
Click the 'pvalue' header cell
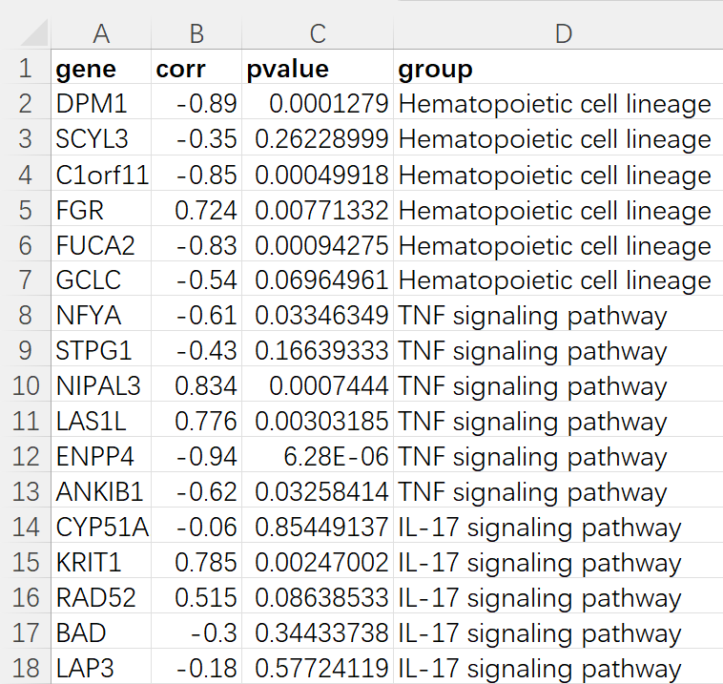pos(318,69)
